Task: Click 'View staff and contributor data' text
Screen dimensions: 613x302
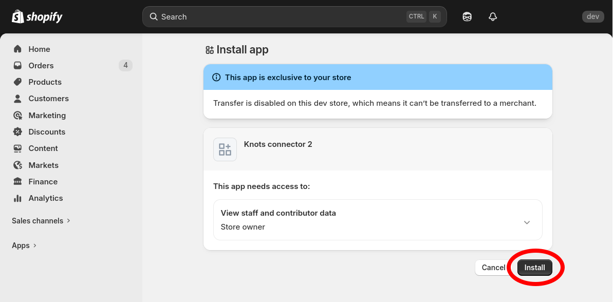Action: (278, 213)
